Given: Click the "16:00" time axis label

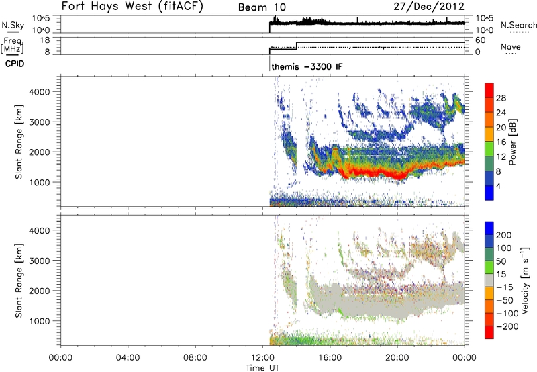Looking at the screenshot, I should 330,358.
